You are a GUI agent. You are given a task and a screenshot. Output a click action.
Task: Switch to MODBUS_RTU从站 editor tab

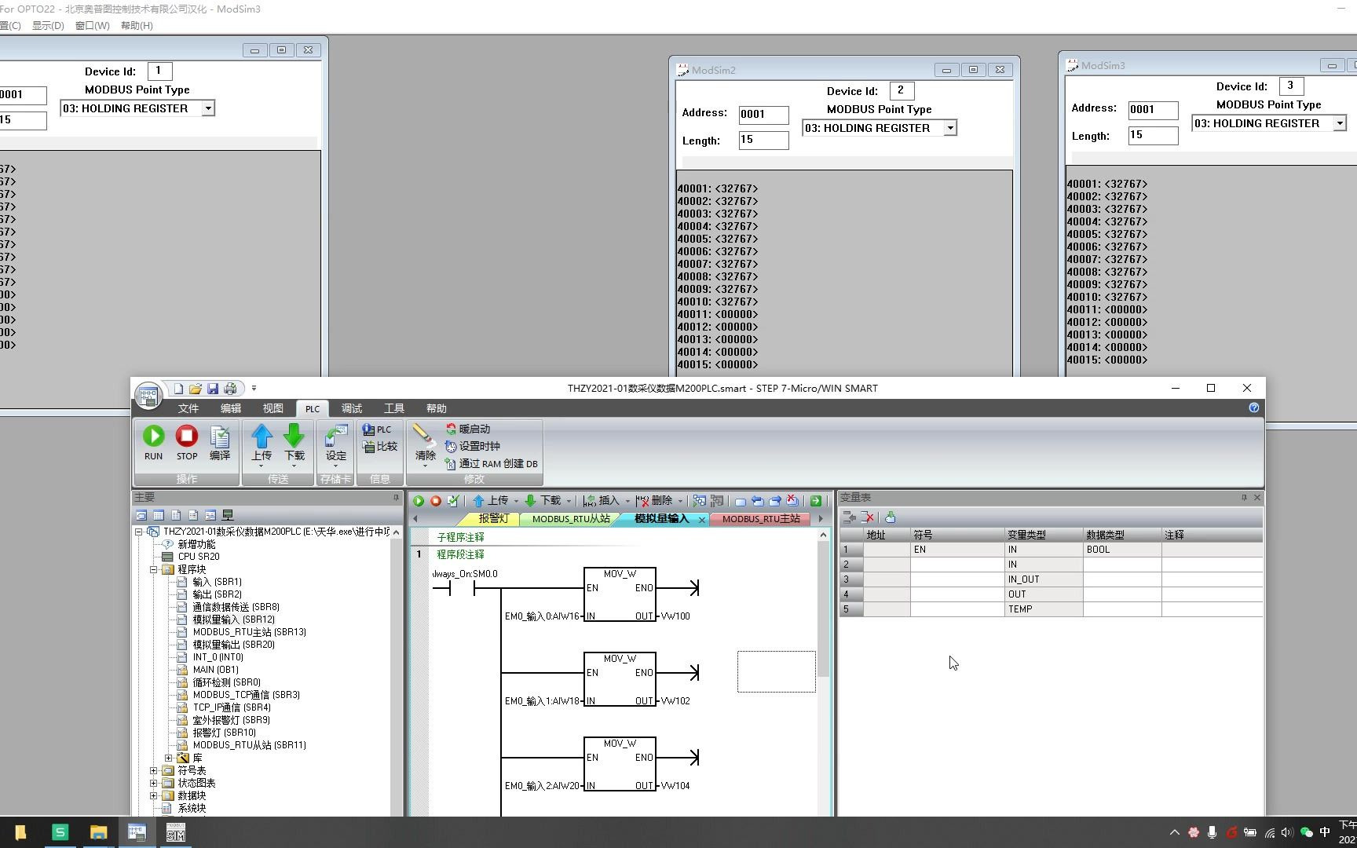571,519
